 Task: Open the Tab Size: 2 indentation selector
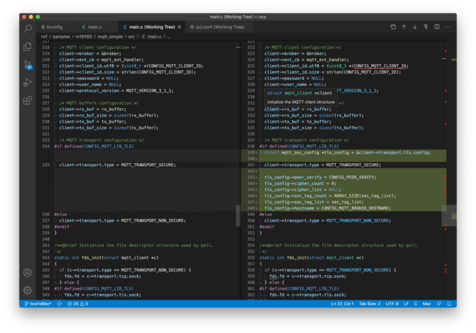click(x=370, y=304)
